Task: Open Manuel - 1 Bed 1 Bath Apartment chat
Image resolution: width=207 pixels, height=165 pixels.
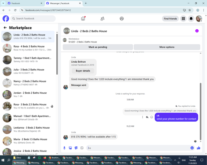Action: [x=28, y=118]
